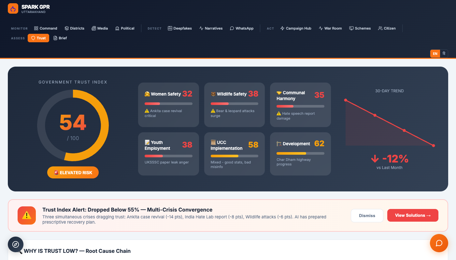
Task: Keep English selected in language switcher
Action: [435, 53]
